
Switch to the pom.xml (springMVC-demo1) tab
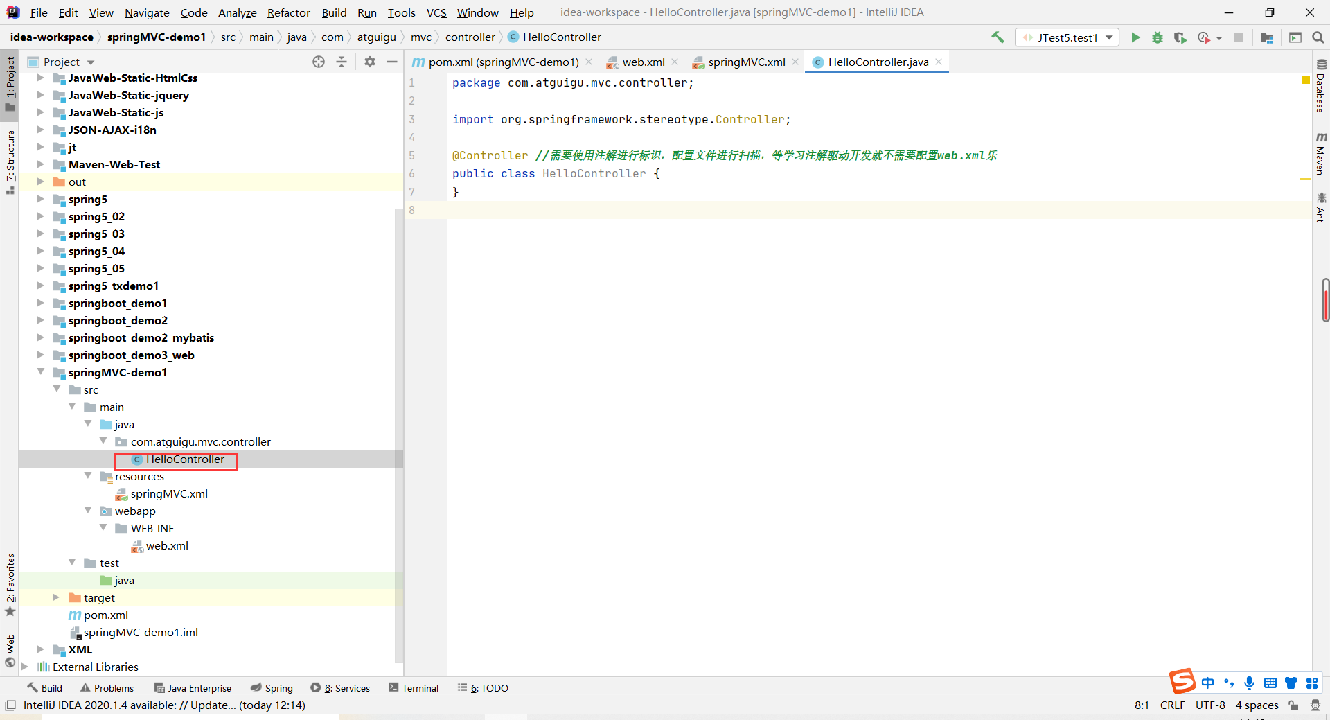tap(503, 62)
